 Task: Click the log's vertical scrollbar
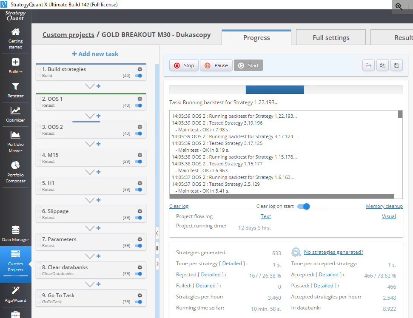pos(400,153)
